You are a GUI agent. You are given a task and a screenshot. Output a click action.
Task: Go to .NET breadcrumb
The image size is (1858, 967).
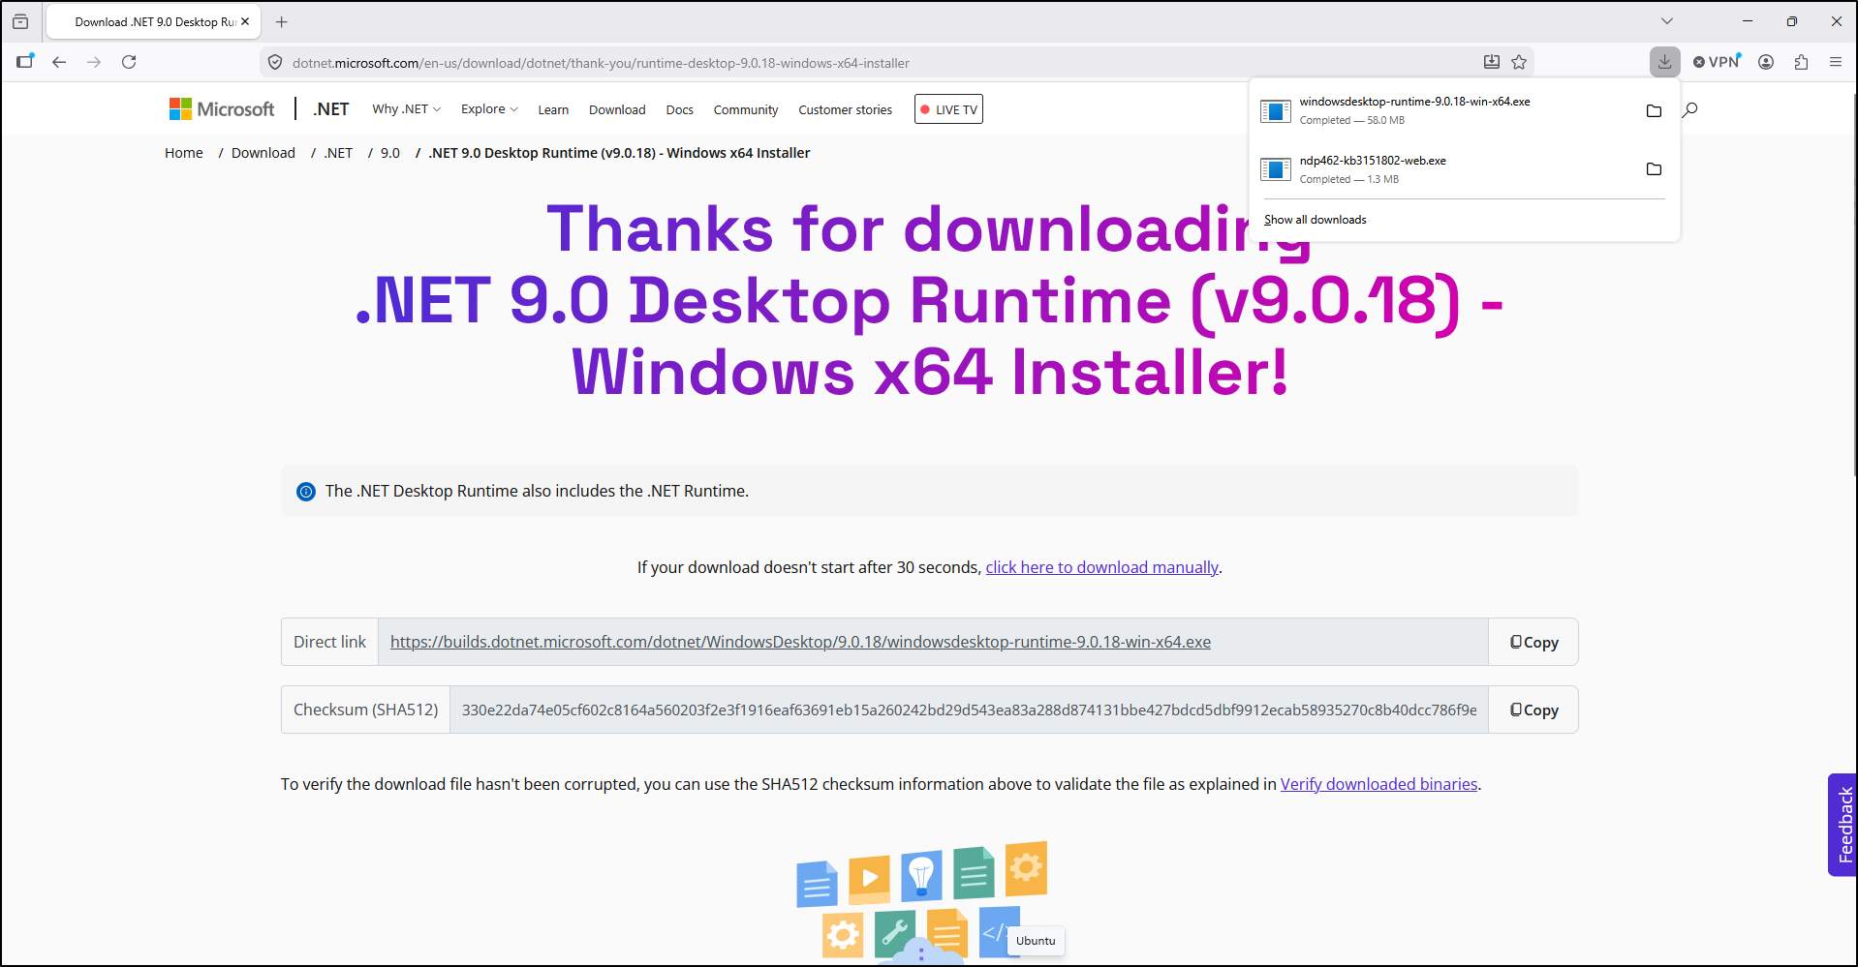pos(338,153)
